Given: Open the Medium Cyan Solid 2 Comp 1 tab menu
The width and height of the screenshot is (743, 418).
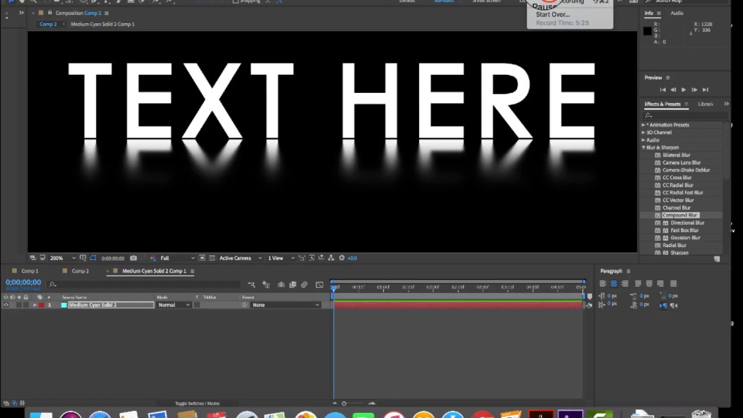Looking at the screenshot, I should 192,271.
